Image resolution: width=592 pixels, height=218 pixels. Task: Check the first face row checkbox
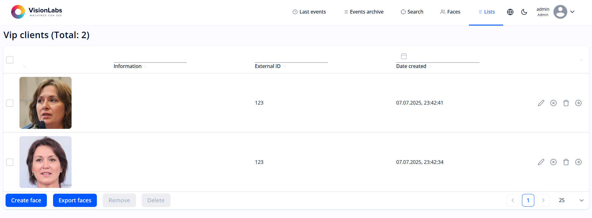point(10,103)
